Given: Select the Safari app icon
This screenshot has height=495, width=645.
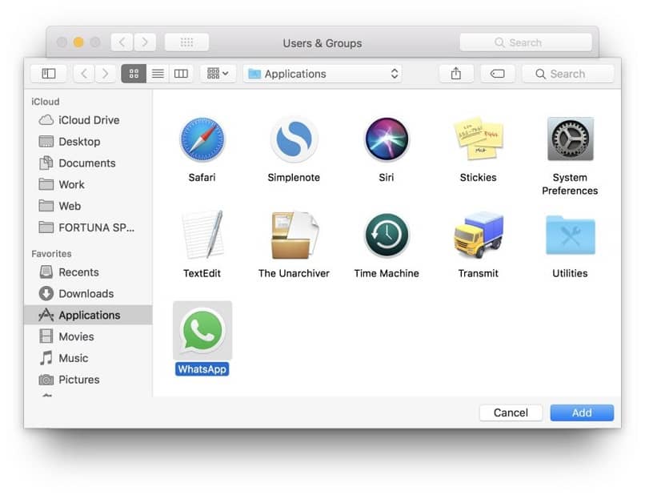Looking at the screenshot, I should [202, 139].
